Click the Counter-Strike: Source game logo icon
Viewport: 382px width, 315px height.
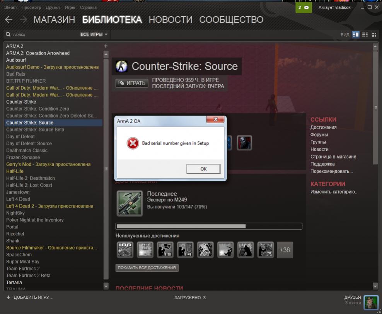click(x=121, y=66)
